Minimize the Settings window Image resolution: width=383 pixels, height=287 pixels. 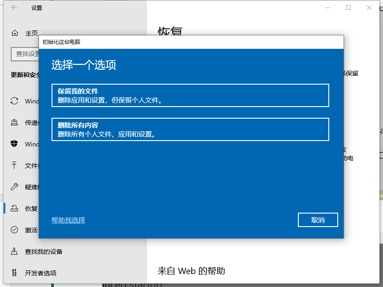pos(327,7)
